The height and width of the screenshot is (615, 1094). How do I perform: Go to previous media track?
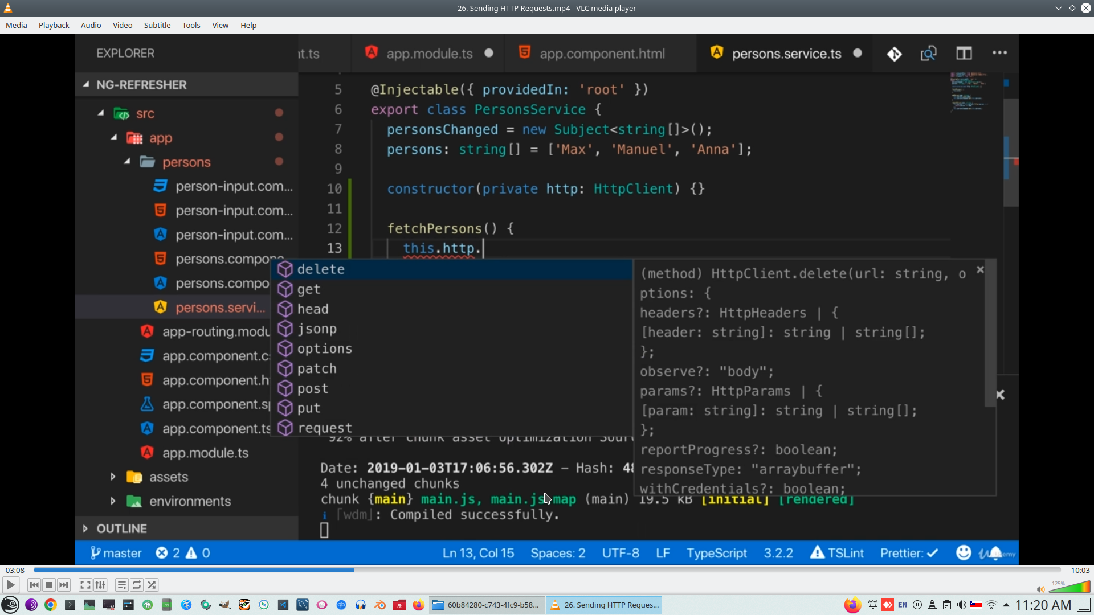[x=34, y=585]
